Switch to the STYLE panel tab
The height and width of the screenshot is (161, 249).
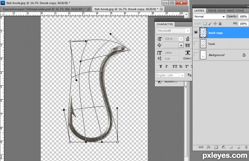[239, 11]
